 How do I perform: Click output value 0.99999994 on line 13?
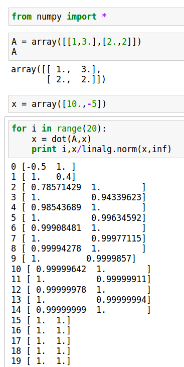121,300
